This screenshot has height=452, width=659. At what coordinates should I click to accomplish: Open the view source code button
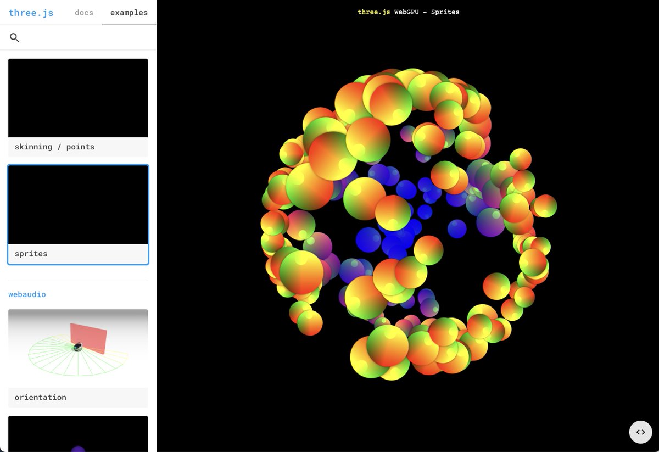click(640, 432)
